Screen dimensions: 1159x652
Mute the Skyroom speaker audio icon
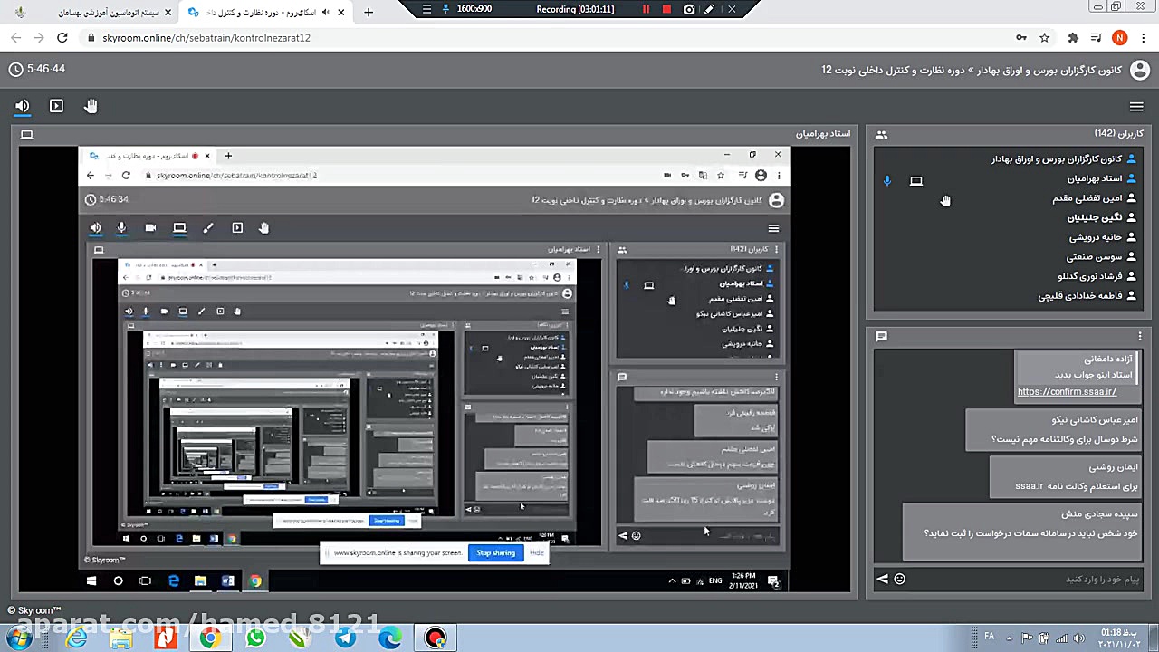coord(23,106)
